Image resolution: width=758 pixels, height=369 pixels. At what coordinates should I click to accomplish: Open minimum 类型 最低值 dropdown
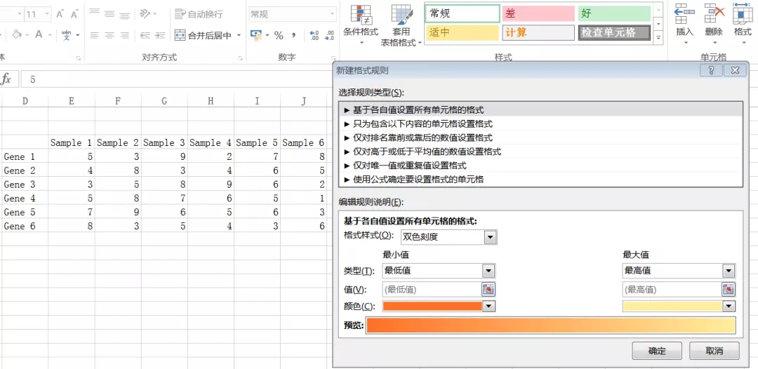click(488, 271)
